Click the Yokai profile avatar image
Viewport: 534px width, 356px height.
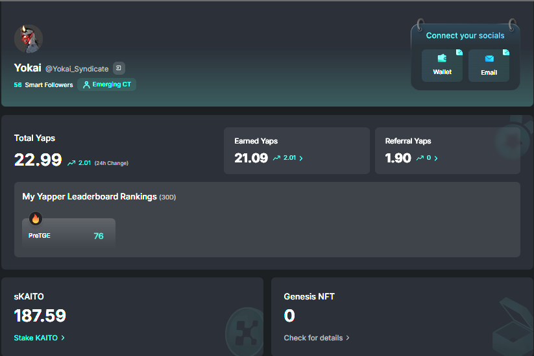29,39
